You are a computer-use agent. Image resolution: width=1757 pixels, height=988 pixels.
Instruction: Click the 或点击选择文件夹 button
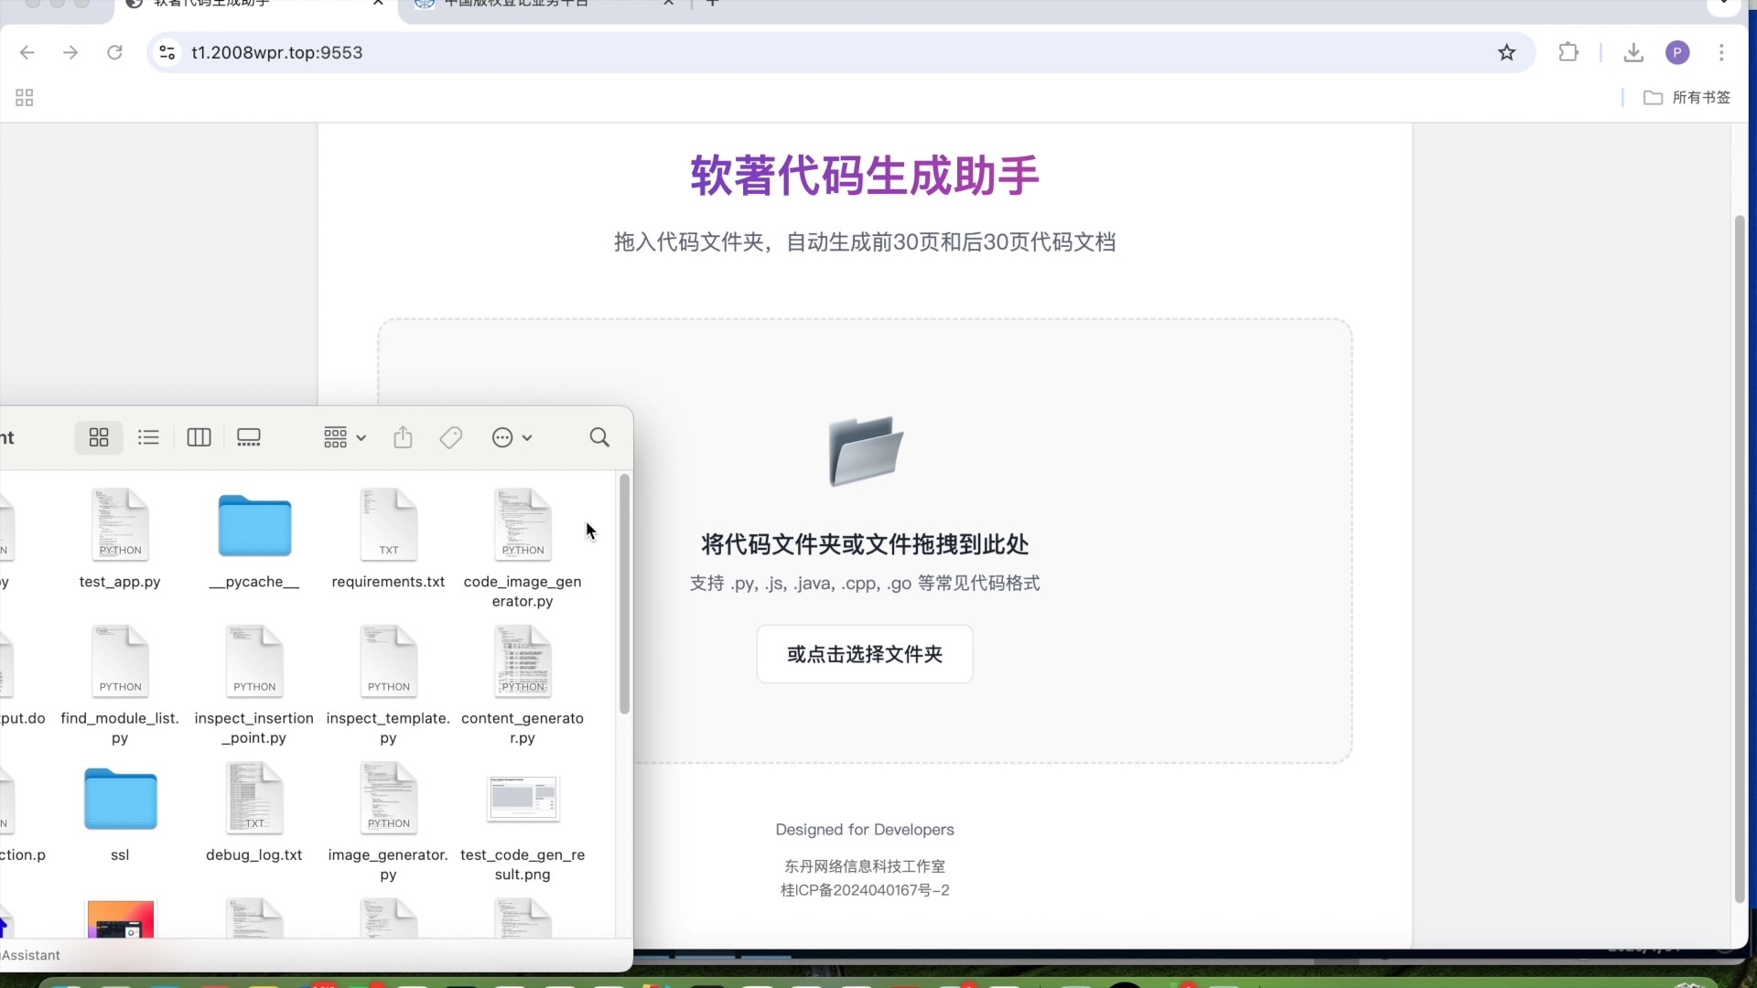[x=864, y=654]
